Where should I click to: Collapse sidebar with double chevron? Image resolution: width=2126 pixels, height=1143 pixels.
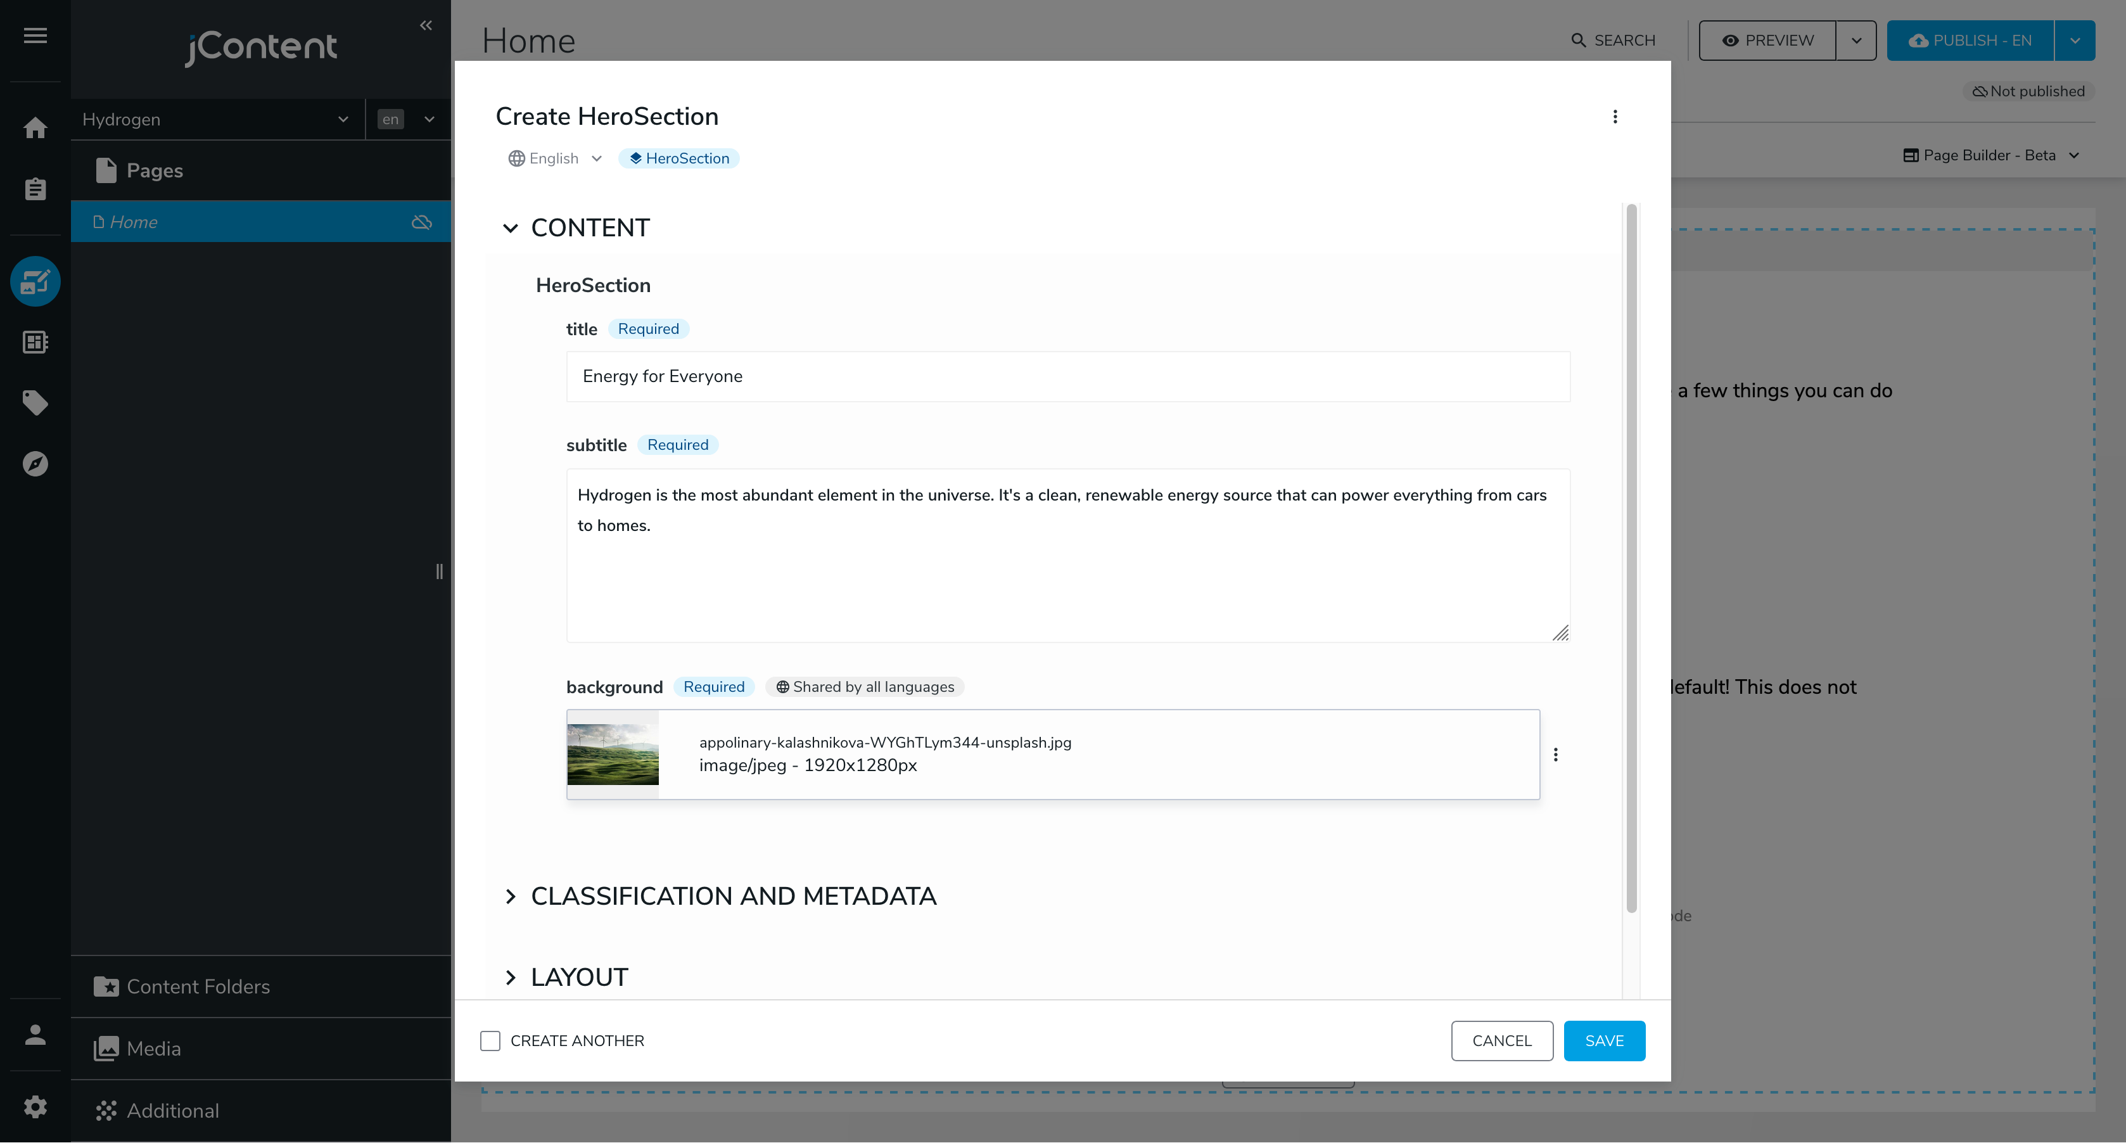pos(426,25)
